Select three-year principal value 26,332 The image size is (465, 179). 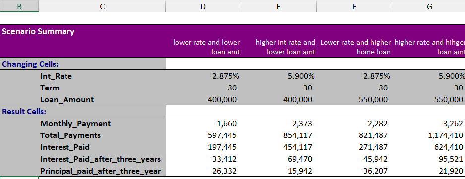[x=225, y=171]
